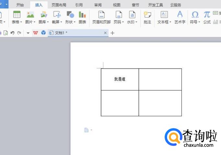The width and height of the screenshot is (221, 155).
Task: Click the print preview icon
Action: (x=6, y=33)
